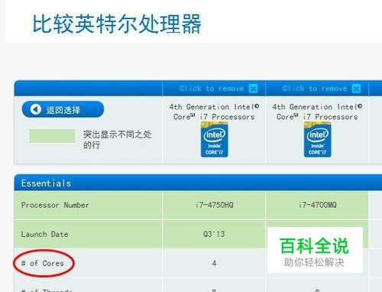This screenshot has height=292, width=382.
Task: Click the Intel Core i7 badge above i7-4700MQ
Action: coord(317,139)
